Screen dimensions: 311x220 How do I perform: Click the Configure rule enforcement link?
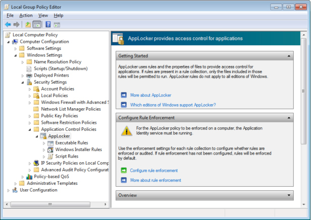point(153,171)
